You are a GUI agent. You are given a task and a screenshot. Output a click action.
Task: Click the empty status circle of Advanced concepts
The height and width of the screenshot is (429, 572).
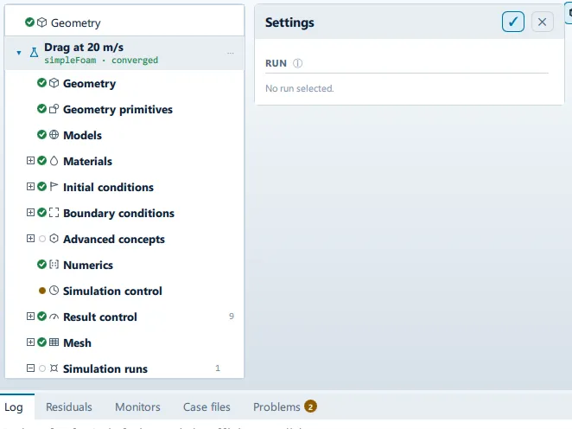pos(42,239)
